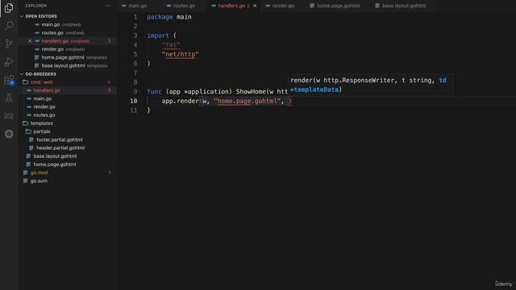
Task: Open the Source Control view icon
Action: pyautogui.click(x=9, y=43)
